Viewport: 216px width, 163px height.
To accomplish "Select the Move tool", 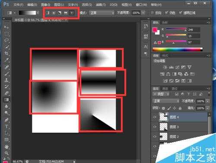I will [x=6, y=27].
